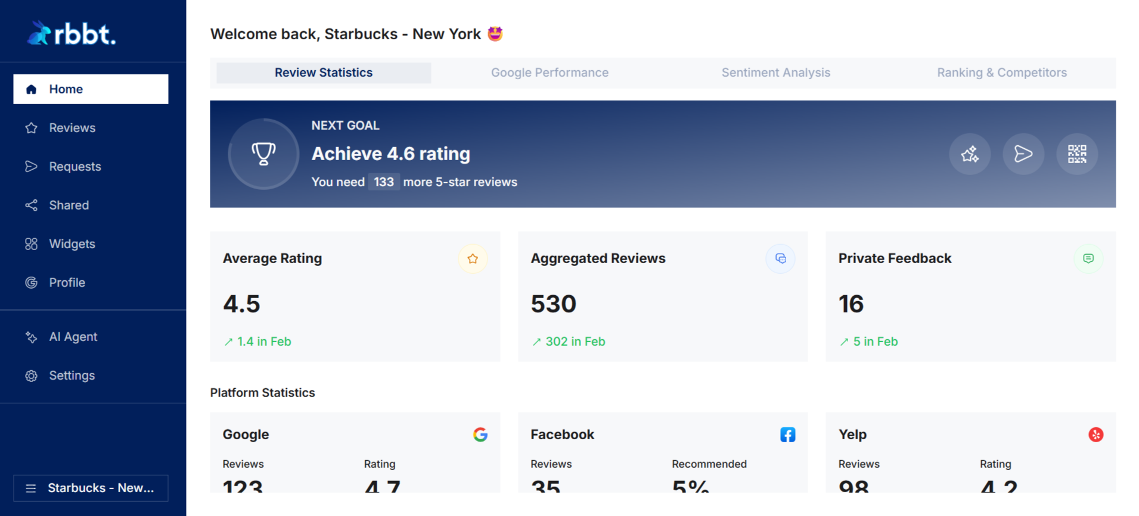Open Shared via the share-nodes icon
Screen dimensions: 1139x516
coord(32,205)
